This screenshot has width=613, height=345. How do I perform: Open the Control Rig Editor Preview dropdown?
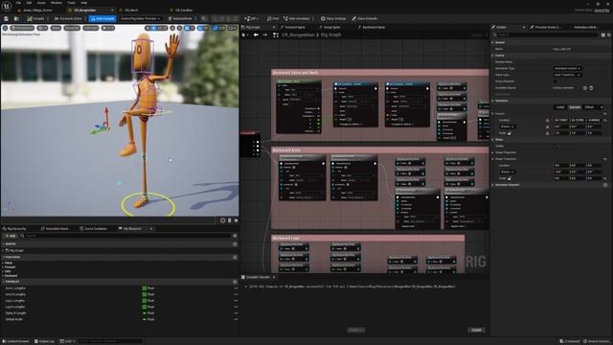pos(140,19)
